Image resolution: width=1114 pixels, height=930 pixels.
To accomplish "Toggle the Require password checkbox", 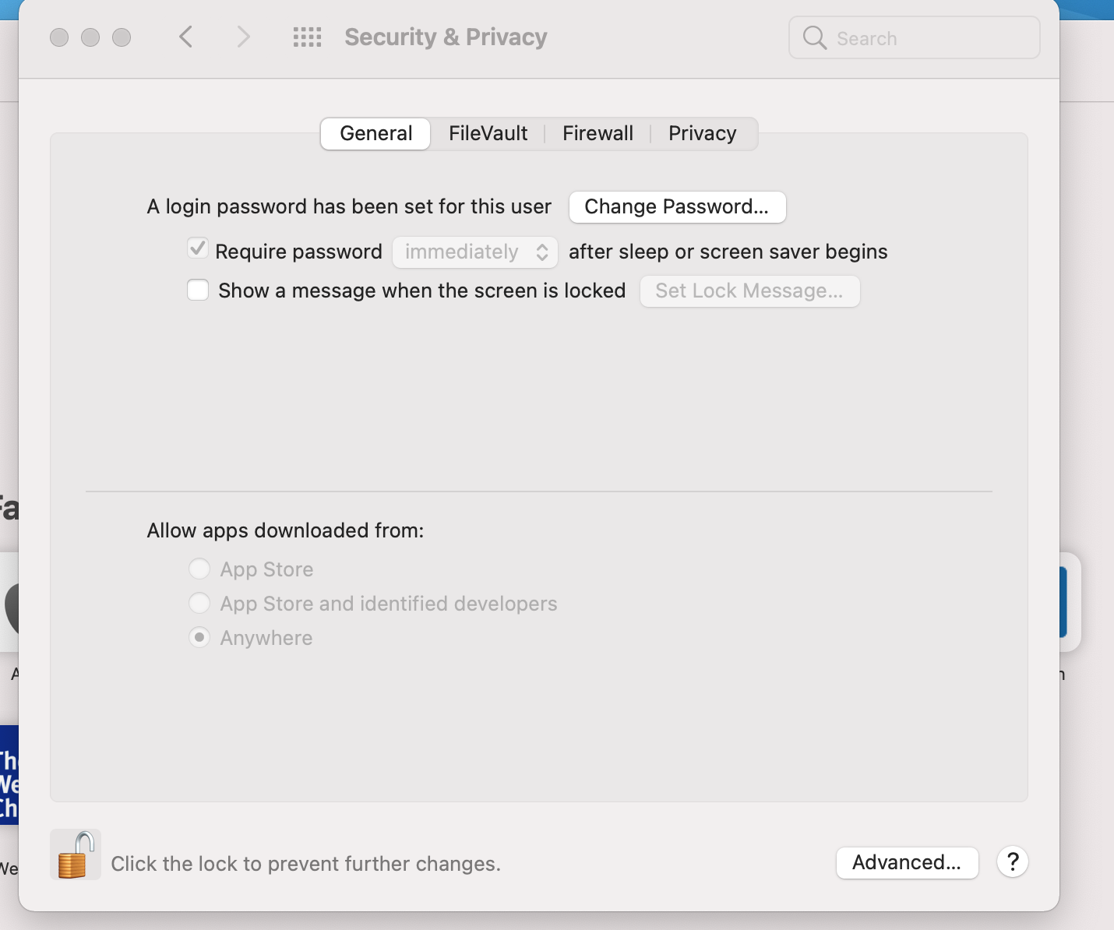I will click(198, 250).
